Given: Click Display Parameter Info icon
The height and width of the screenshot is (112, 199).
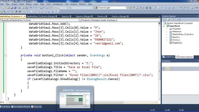Looking at the screenshot, I should tap(5, 12).
